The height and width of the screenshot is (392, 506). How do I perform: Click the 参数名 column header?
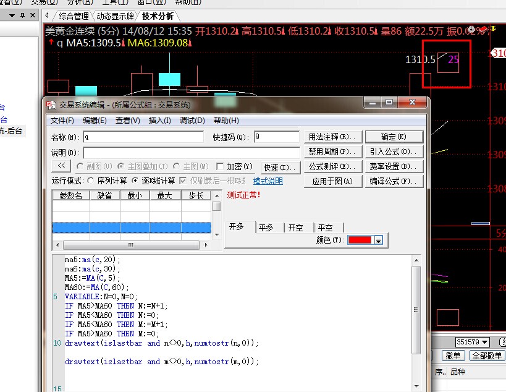pyautogui.click(x=71, y=195)
